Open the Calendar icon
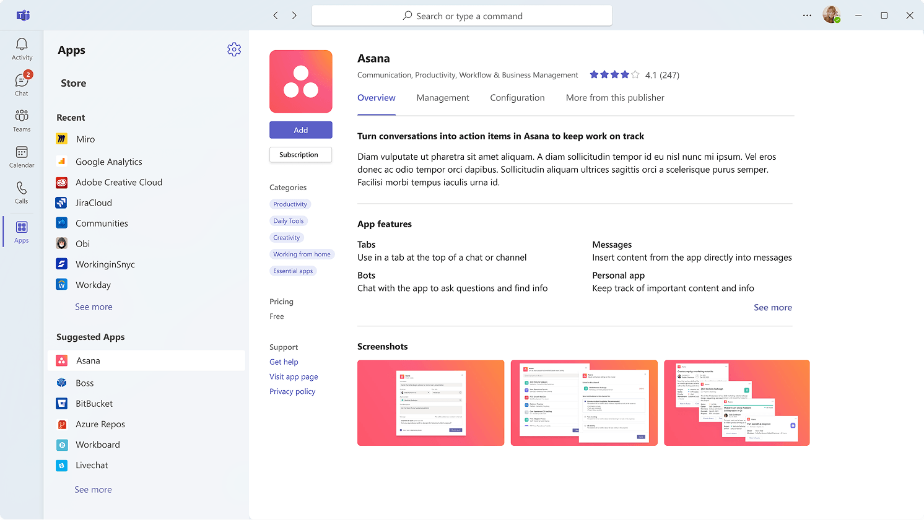Viewport: 924px width, 522px height. click(x=22, y=157)
